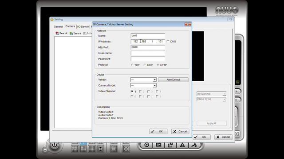Click the power button icon
The width and height of the screenshot is (284, 159).
[54, 145]
